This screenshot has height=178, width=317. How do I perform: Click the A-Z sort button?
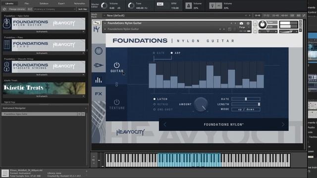[30, 9]
